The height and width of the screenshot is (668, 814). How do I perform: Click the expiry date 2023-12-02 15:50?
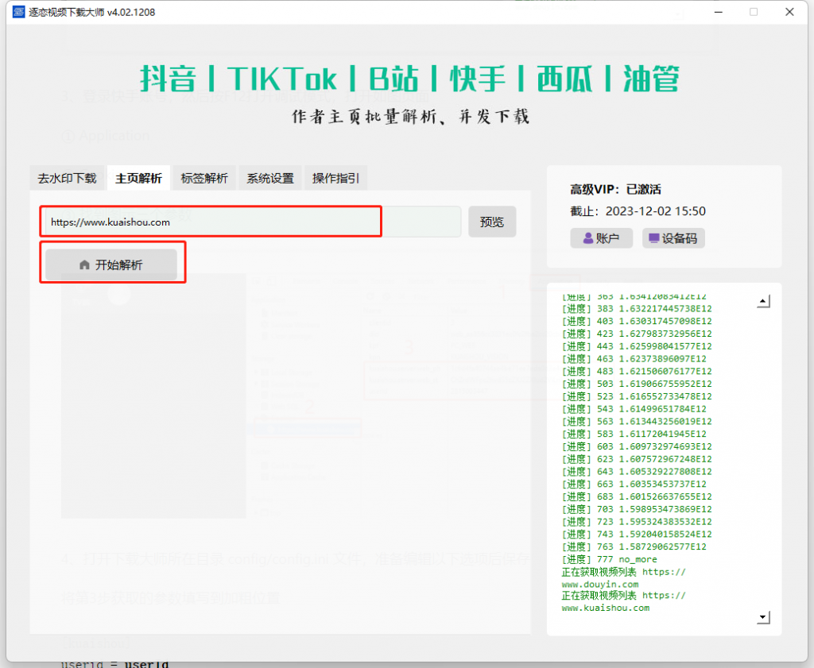[x=656, y=211]
